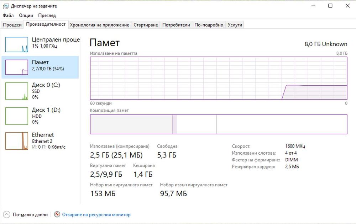
Task: Switch to the Стартиране tab
Action: pos(146,25)
